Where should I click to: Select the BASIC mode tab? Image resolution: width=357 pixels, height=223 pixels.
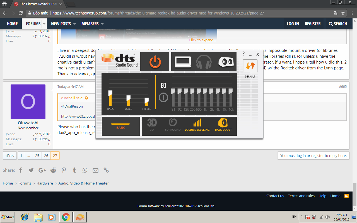(121, 126)
